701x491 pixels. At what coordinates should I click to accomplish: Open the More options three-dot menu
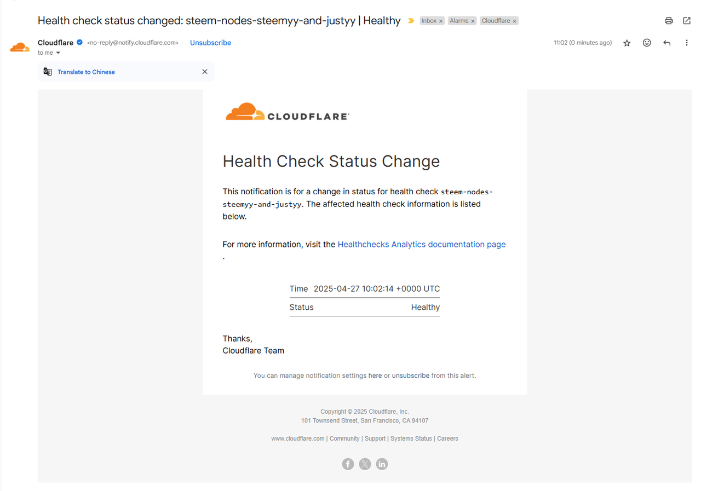(687, 43)
